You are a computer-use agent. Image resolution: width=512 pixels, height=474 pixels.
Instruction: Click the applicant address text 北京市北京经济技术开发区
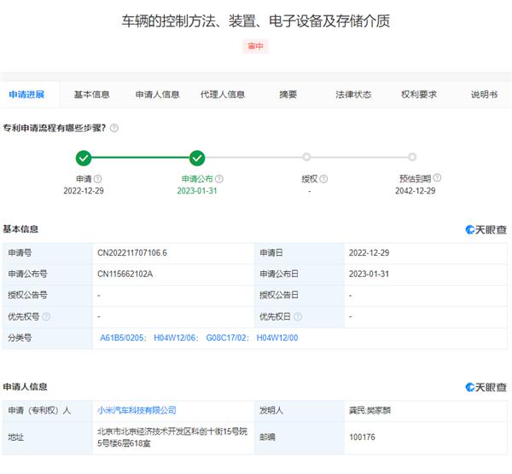tap(172, 437)
